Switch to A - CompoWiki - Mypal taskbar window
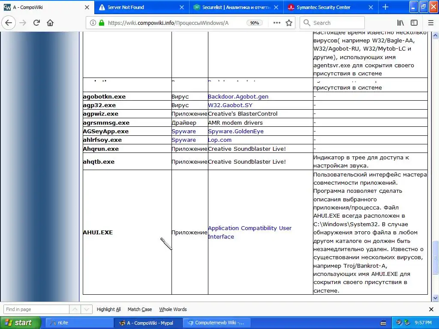 tap(148, 323)
